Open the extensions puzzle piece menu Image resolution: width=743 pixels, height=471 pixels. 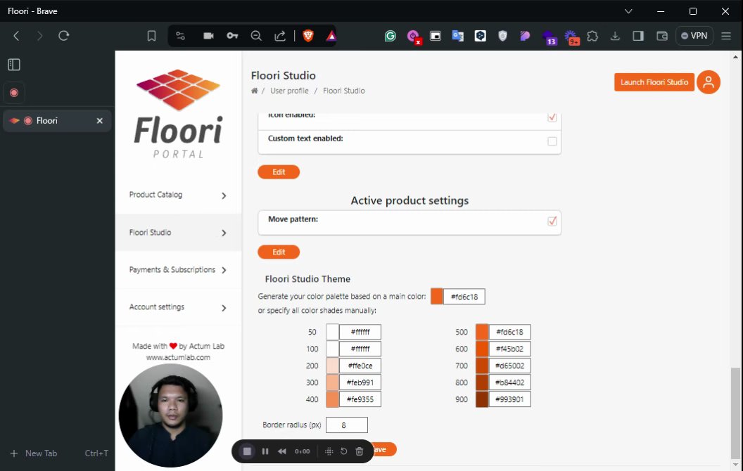point(592,36)
